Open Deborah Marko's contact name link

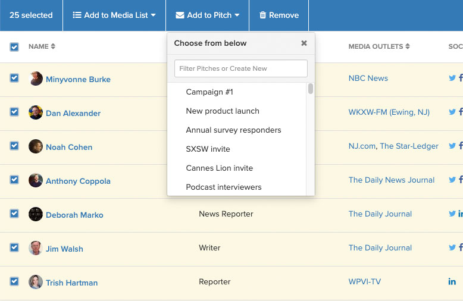point(74,215)
